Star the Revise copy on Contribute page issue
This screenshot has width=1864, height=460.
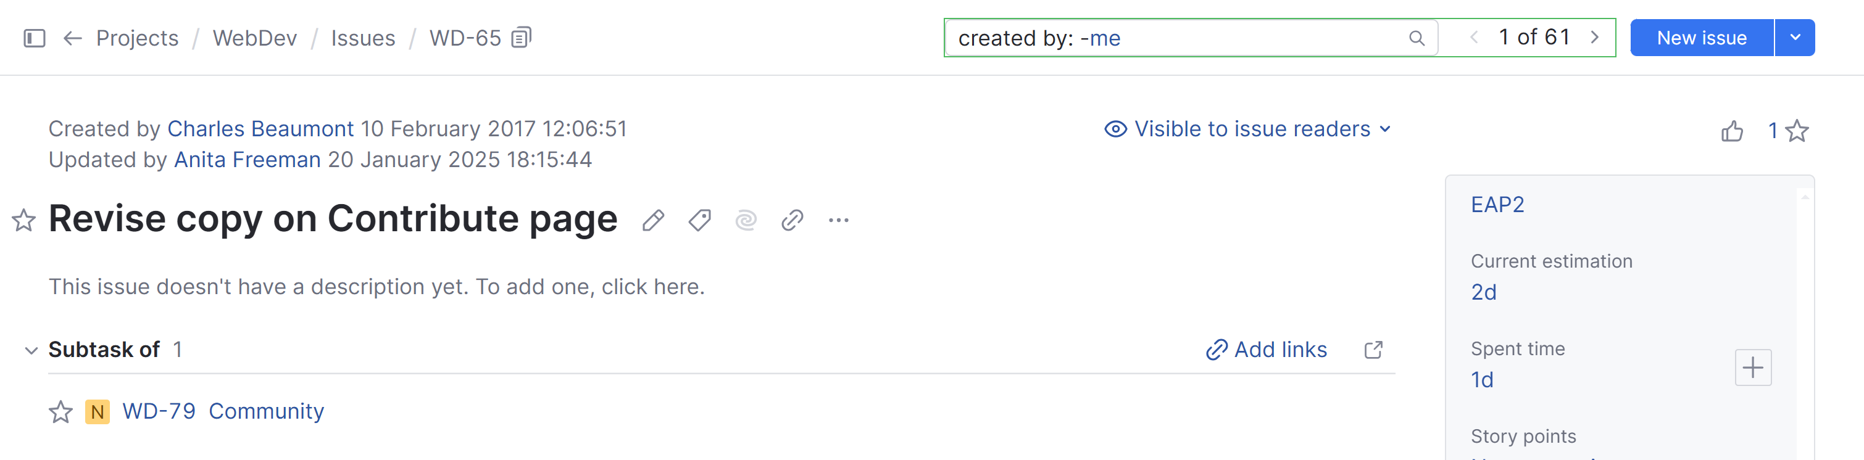coord(24,220)
